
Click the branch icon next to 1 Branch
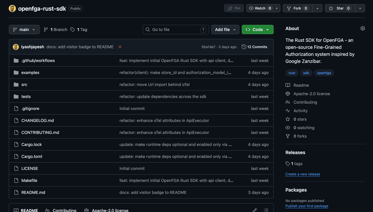(46, 29)
